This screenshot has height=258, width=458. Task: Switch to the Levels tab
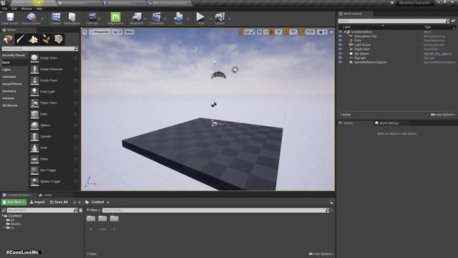pos(45,195)
